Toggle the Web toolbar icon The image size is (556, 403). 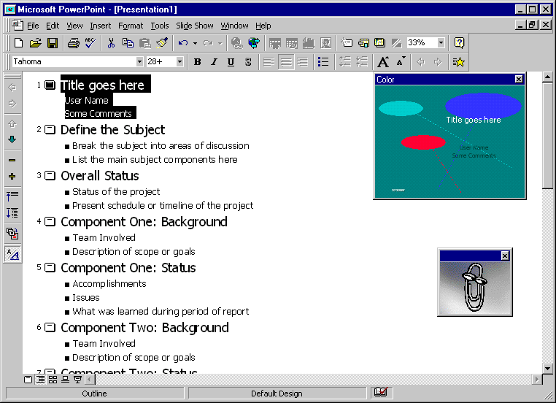pos(253,43)
